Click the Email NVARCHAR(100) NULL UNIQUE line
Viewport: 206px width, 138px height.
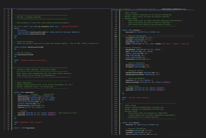coord(139,51)
